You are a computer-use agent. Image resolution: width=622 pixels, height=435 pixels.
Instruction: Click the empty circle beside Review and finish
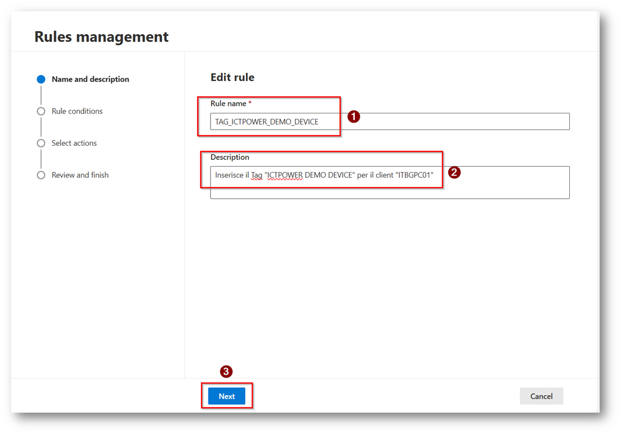coord(41,175)
